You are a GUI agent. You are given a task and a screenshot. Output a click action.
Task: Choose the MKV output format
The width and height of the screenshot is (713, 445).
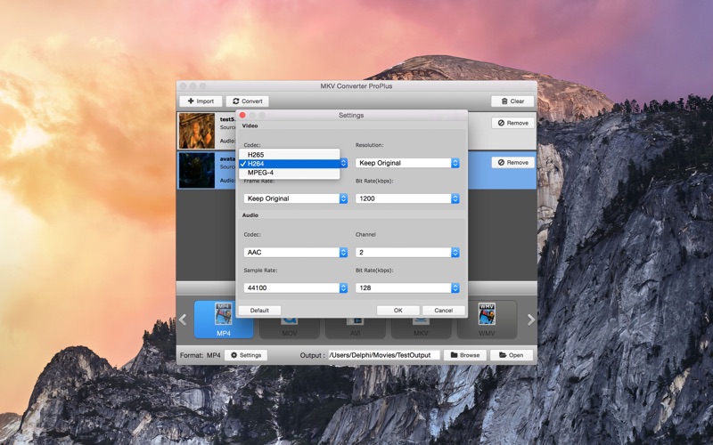421,328
